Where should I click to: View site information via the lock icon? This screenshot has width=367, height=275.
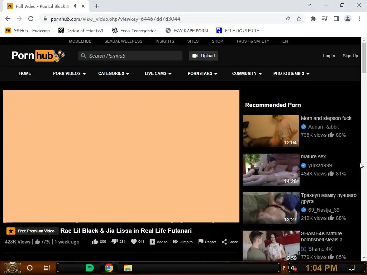pos(45,19)
